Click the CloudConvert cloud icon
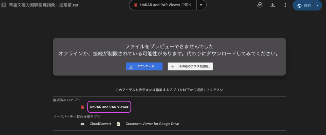The width and height of the screenshot is (326, 135). tap(82, 124)
